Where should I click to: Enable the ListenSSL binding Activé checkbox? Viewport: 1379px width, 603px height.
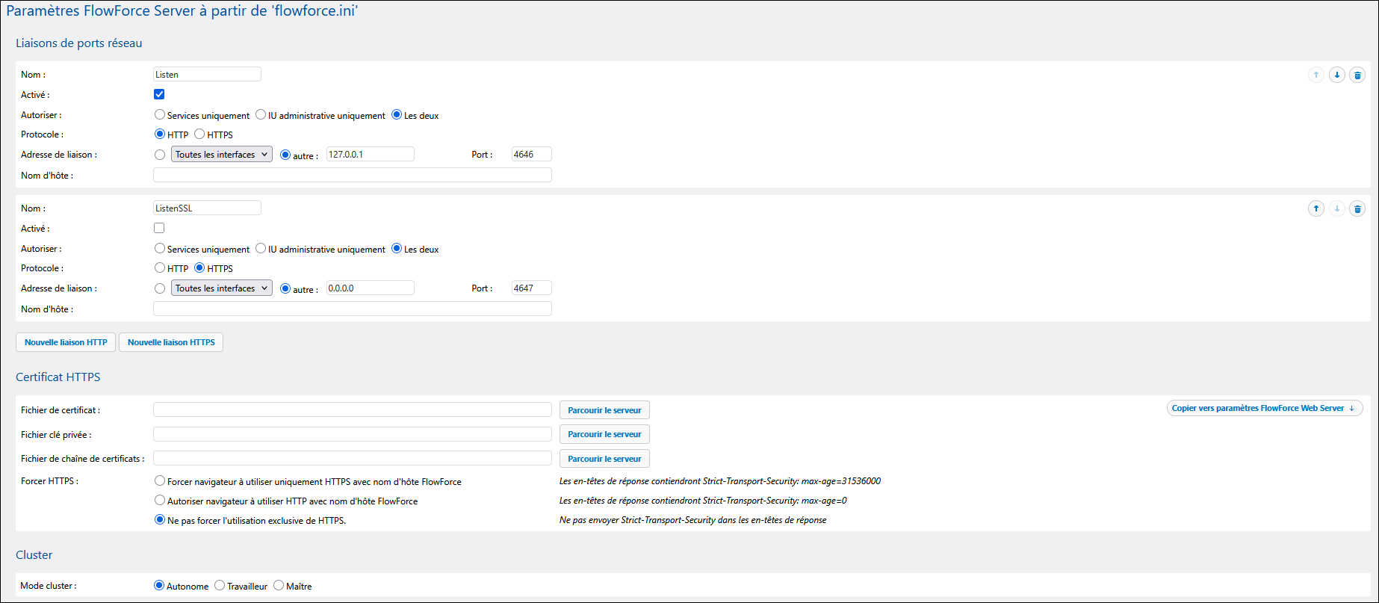coord(159,228)
